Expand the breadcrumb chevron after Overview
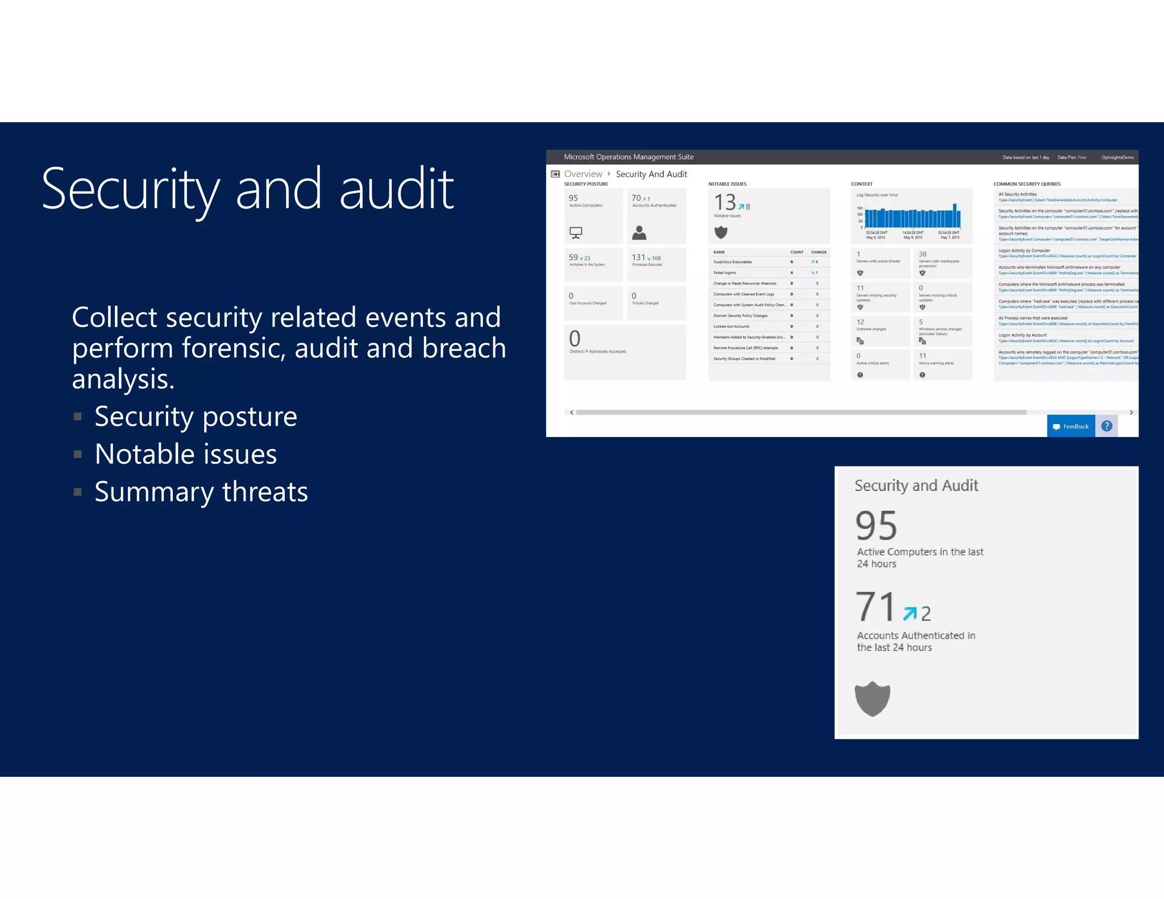1164x899 pixels. click(x=609, y=174)
